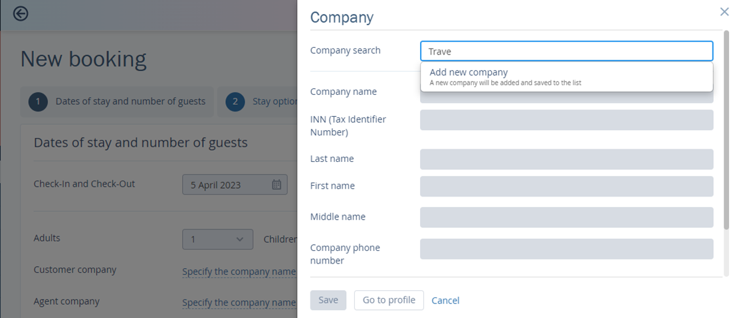
Task: Select step 1 number circle
Action: pyautogui.click(x=39, y=102)
